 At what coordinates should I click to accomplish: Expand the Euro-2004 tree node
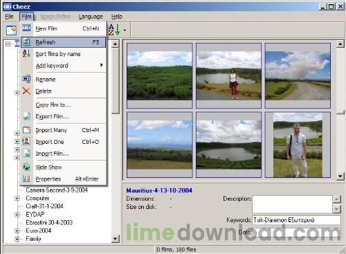pyautogui.click(x=17, y=230)
